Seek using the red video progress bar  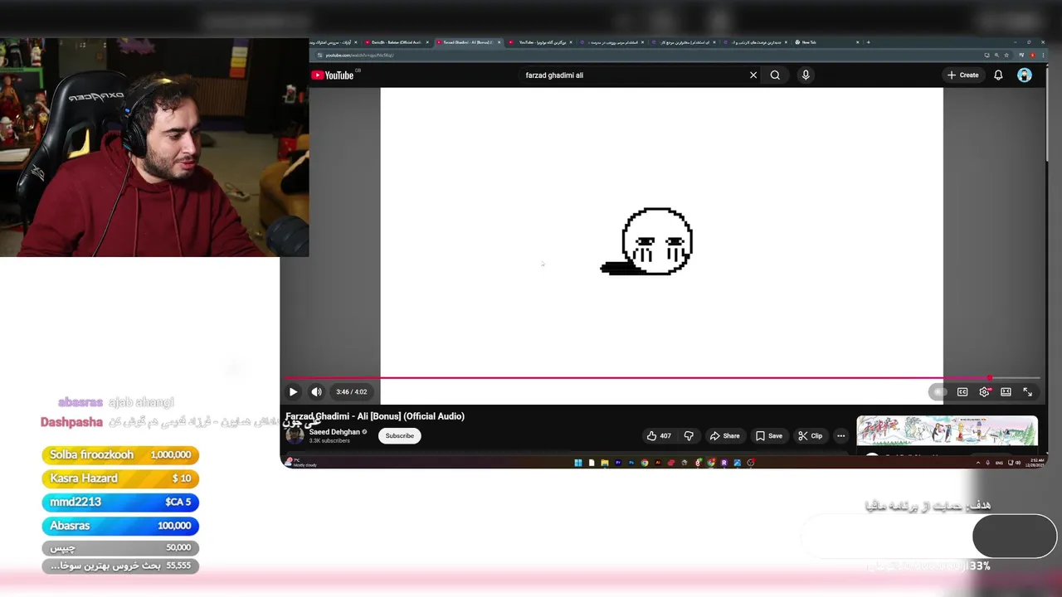click(662, 378)
